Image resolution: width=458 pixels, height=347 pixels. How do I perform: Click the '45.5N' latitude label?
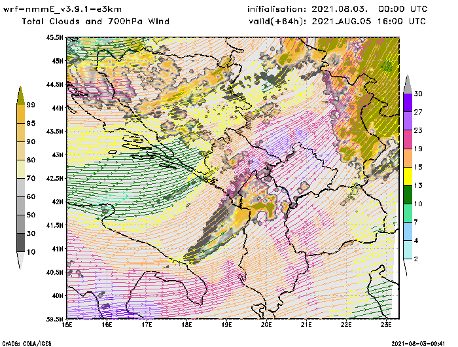coord(54,37)
